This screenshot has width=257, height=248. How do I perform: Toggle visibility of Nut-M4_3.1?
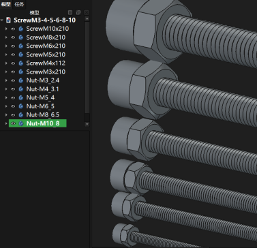click(13, 89)
